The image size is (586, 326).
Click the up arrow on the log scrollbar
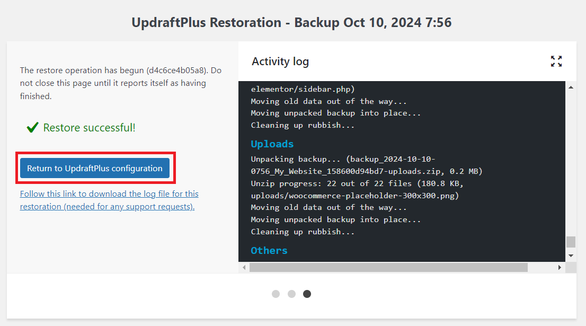click(571, 87)
